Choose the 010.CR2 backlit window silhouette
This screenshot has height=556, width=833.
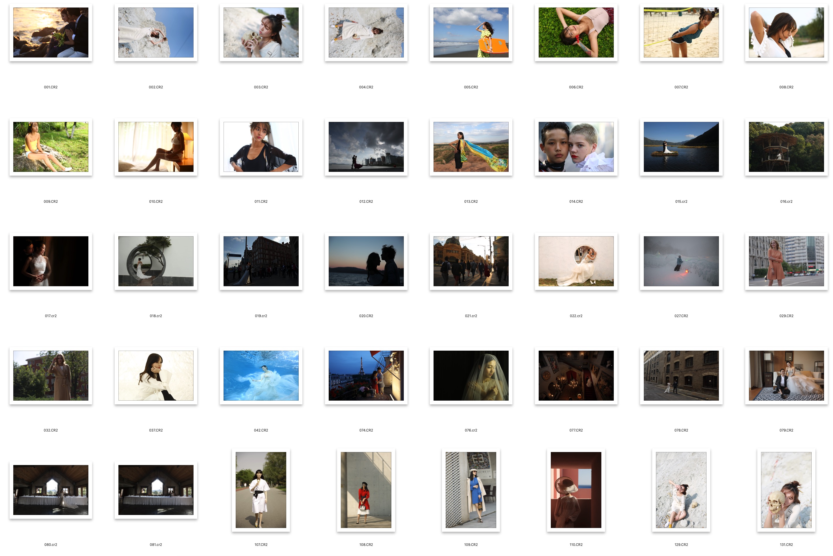[156, 147]
